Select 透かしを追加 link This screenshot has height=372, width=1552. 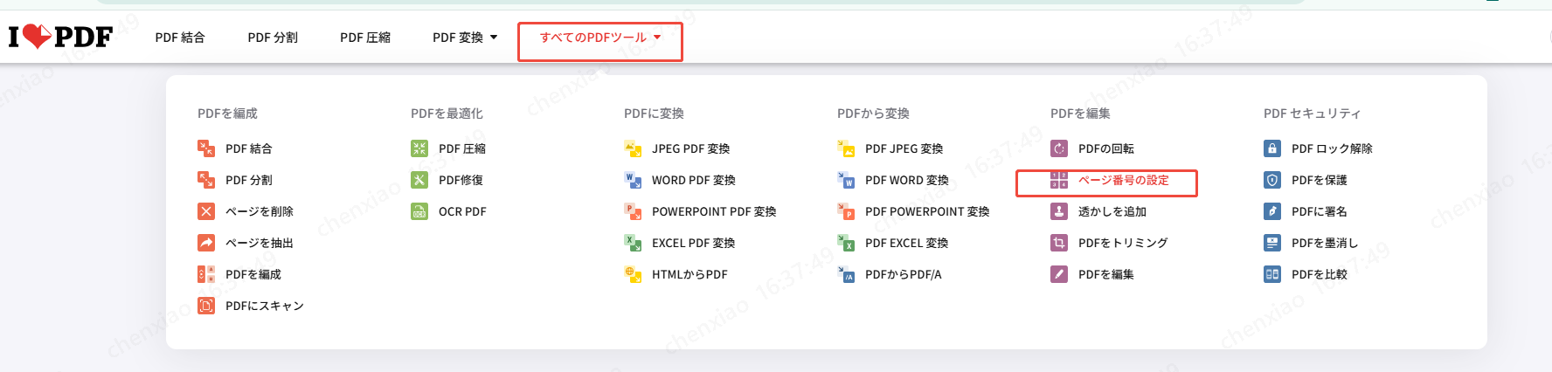point(1112,211)
